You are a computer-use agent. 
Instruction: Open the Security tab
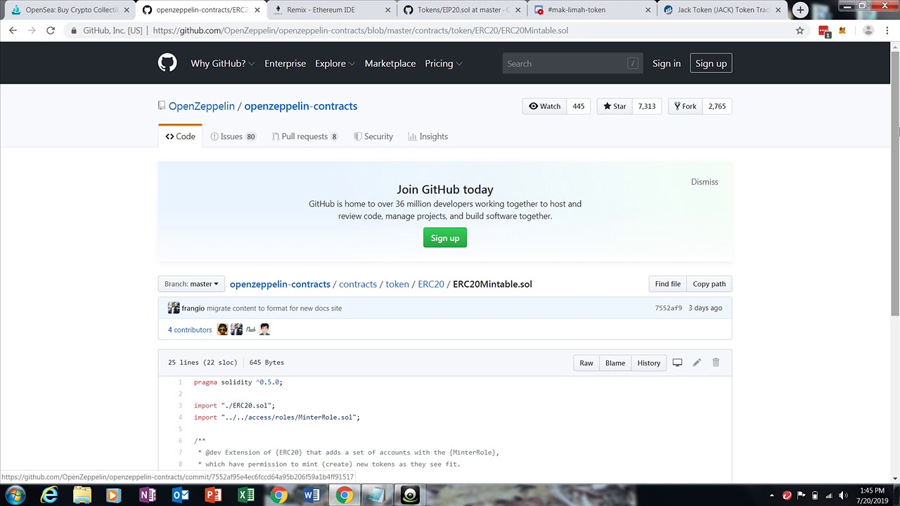[x=373, y=136]
